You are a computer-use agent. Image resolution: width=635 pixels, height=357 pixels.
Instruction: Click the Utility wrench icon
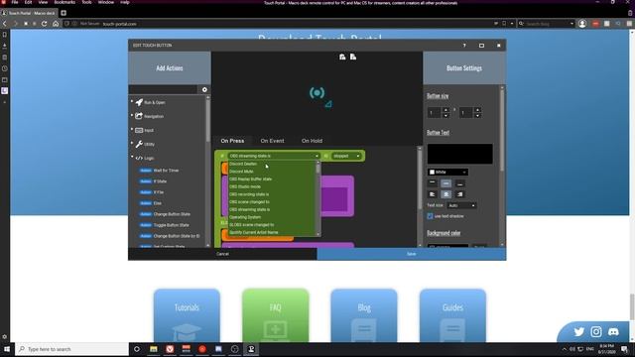139,144
